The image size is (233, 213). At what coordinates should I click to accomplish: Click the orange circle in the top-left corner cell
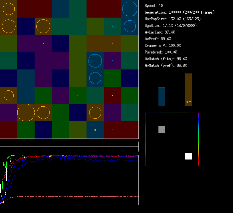pyautogui.click(x=9, y=9)
